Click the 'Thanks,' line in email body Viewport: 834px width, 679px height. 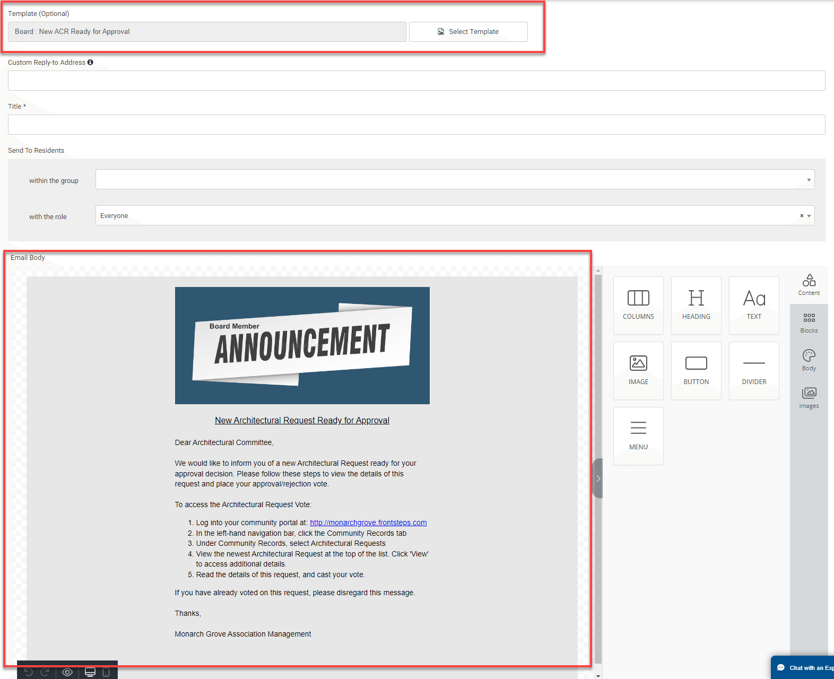pos(188,613)
